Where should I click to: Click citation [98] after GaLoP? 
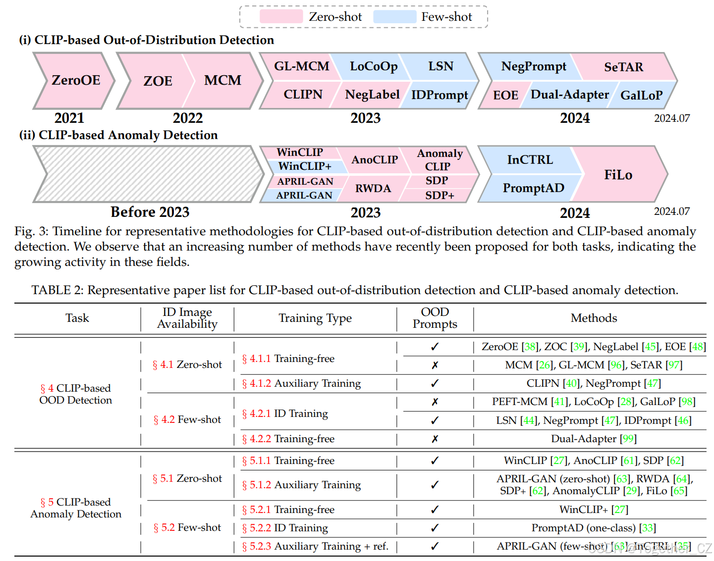687,402
